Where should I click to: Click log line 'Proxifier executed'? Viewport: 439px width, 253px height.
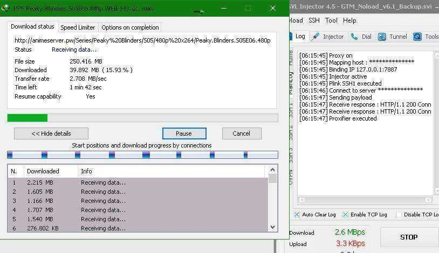338,118
